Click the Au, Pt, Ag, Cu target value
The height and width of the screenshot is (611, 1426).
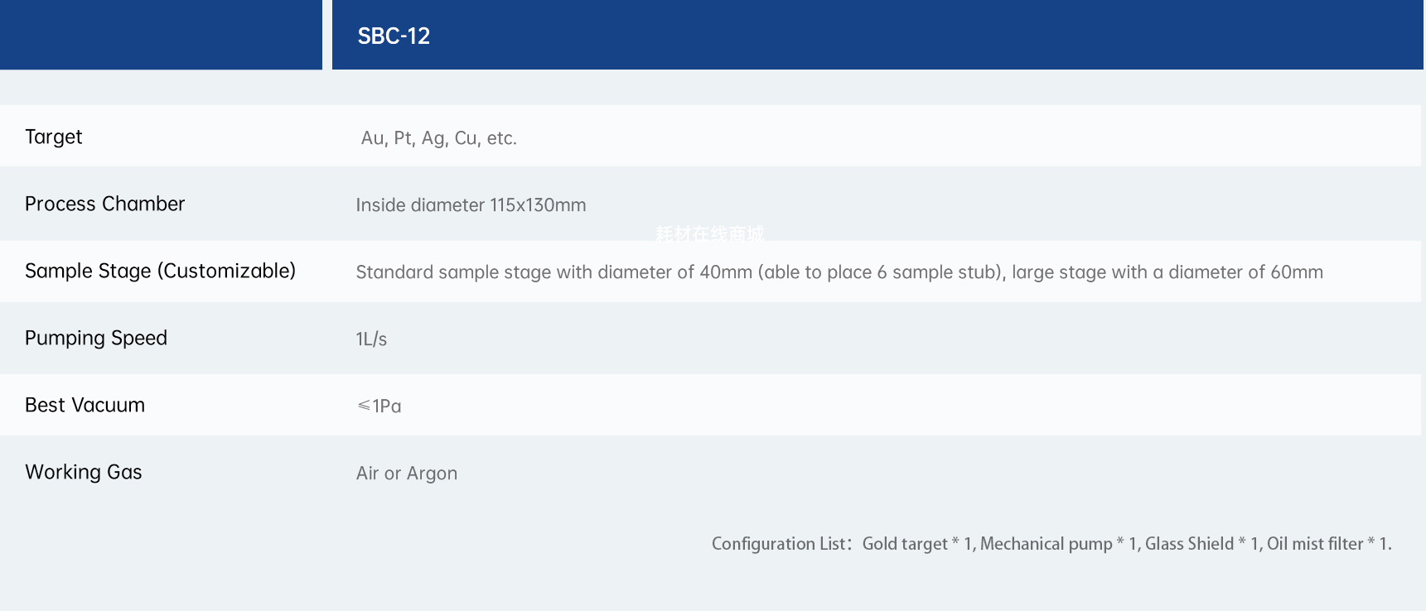(438, 138)
